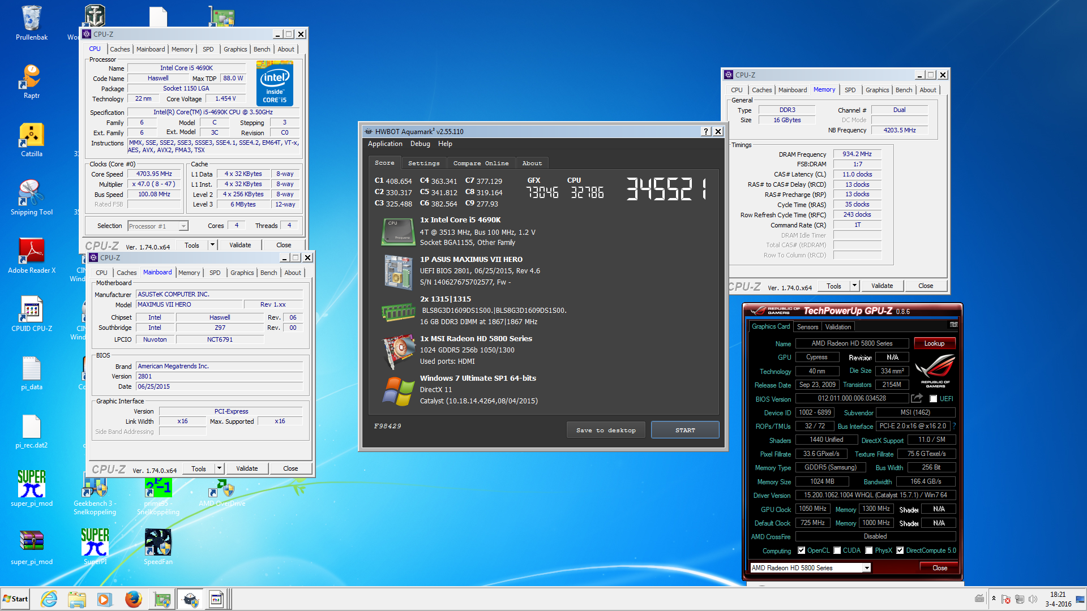Select the pi_data file icon

[32, 373]
